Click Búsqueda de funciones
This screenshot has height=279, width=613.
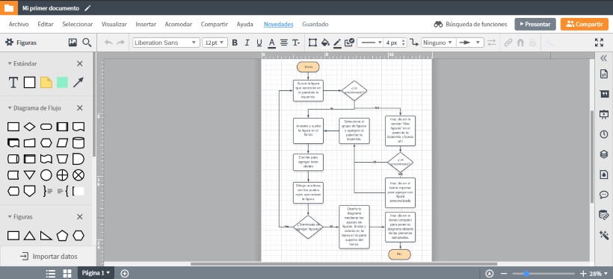(x=470, y=24)
